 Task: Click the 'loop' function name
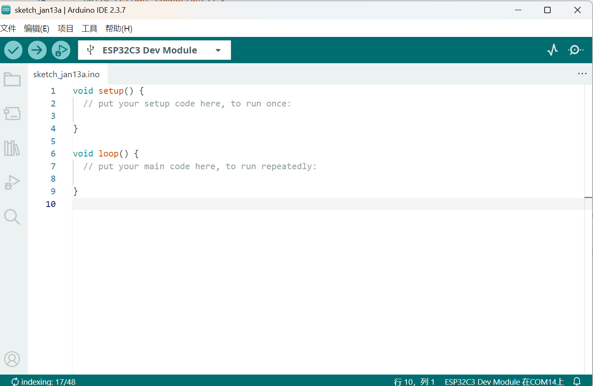109,154
